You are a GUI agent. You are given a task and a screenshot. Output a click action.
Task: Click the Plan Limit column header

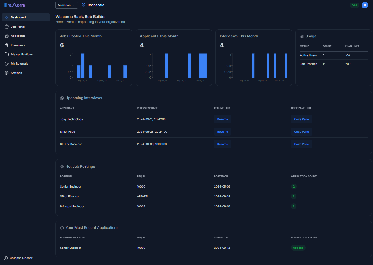point(352,46)
